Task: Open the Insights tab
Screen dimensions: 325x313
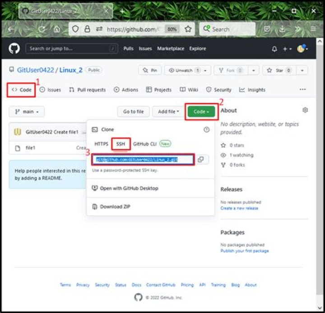Action: [x=252, y=90]
